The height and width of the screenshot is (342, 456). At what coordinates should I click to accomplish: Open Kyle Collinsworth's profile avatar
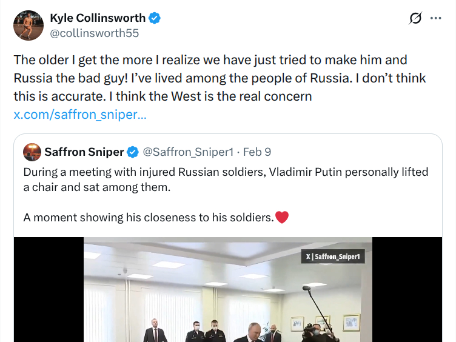[29, 25]
